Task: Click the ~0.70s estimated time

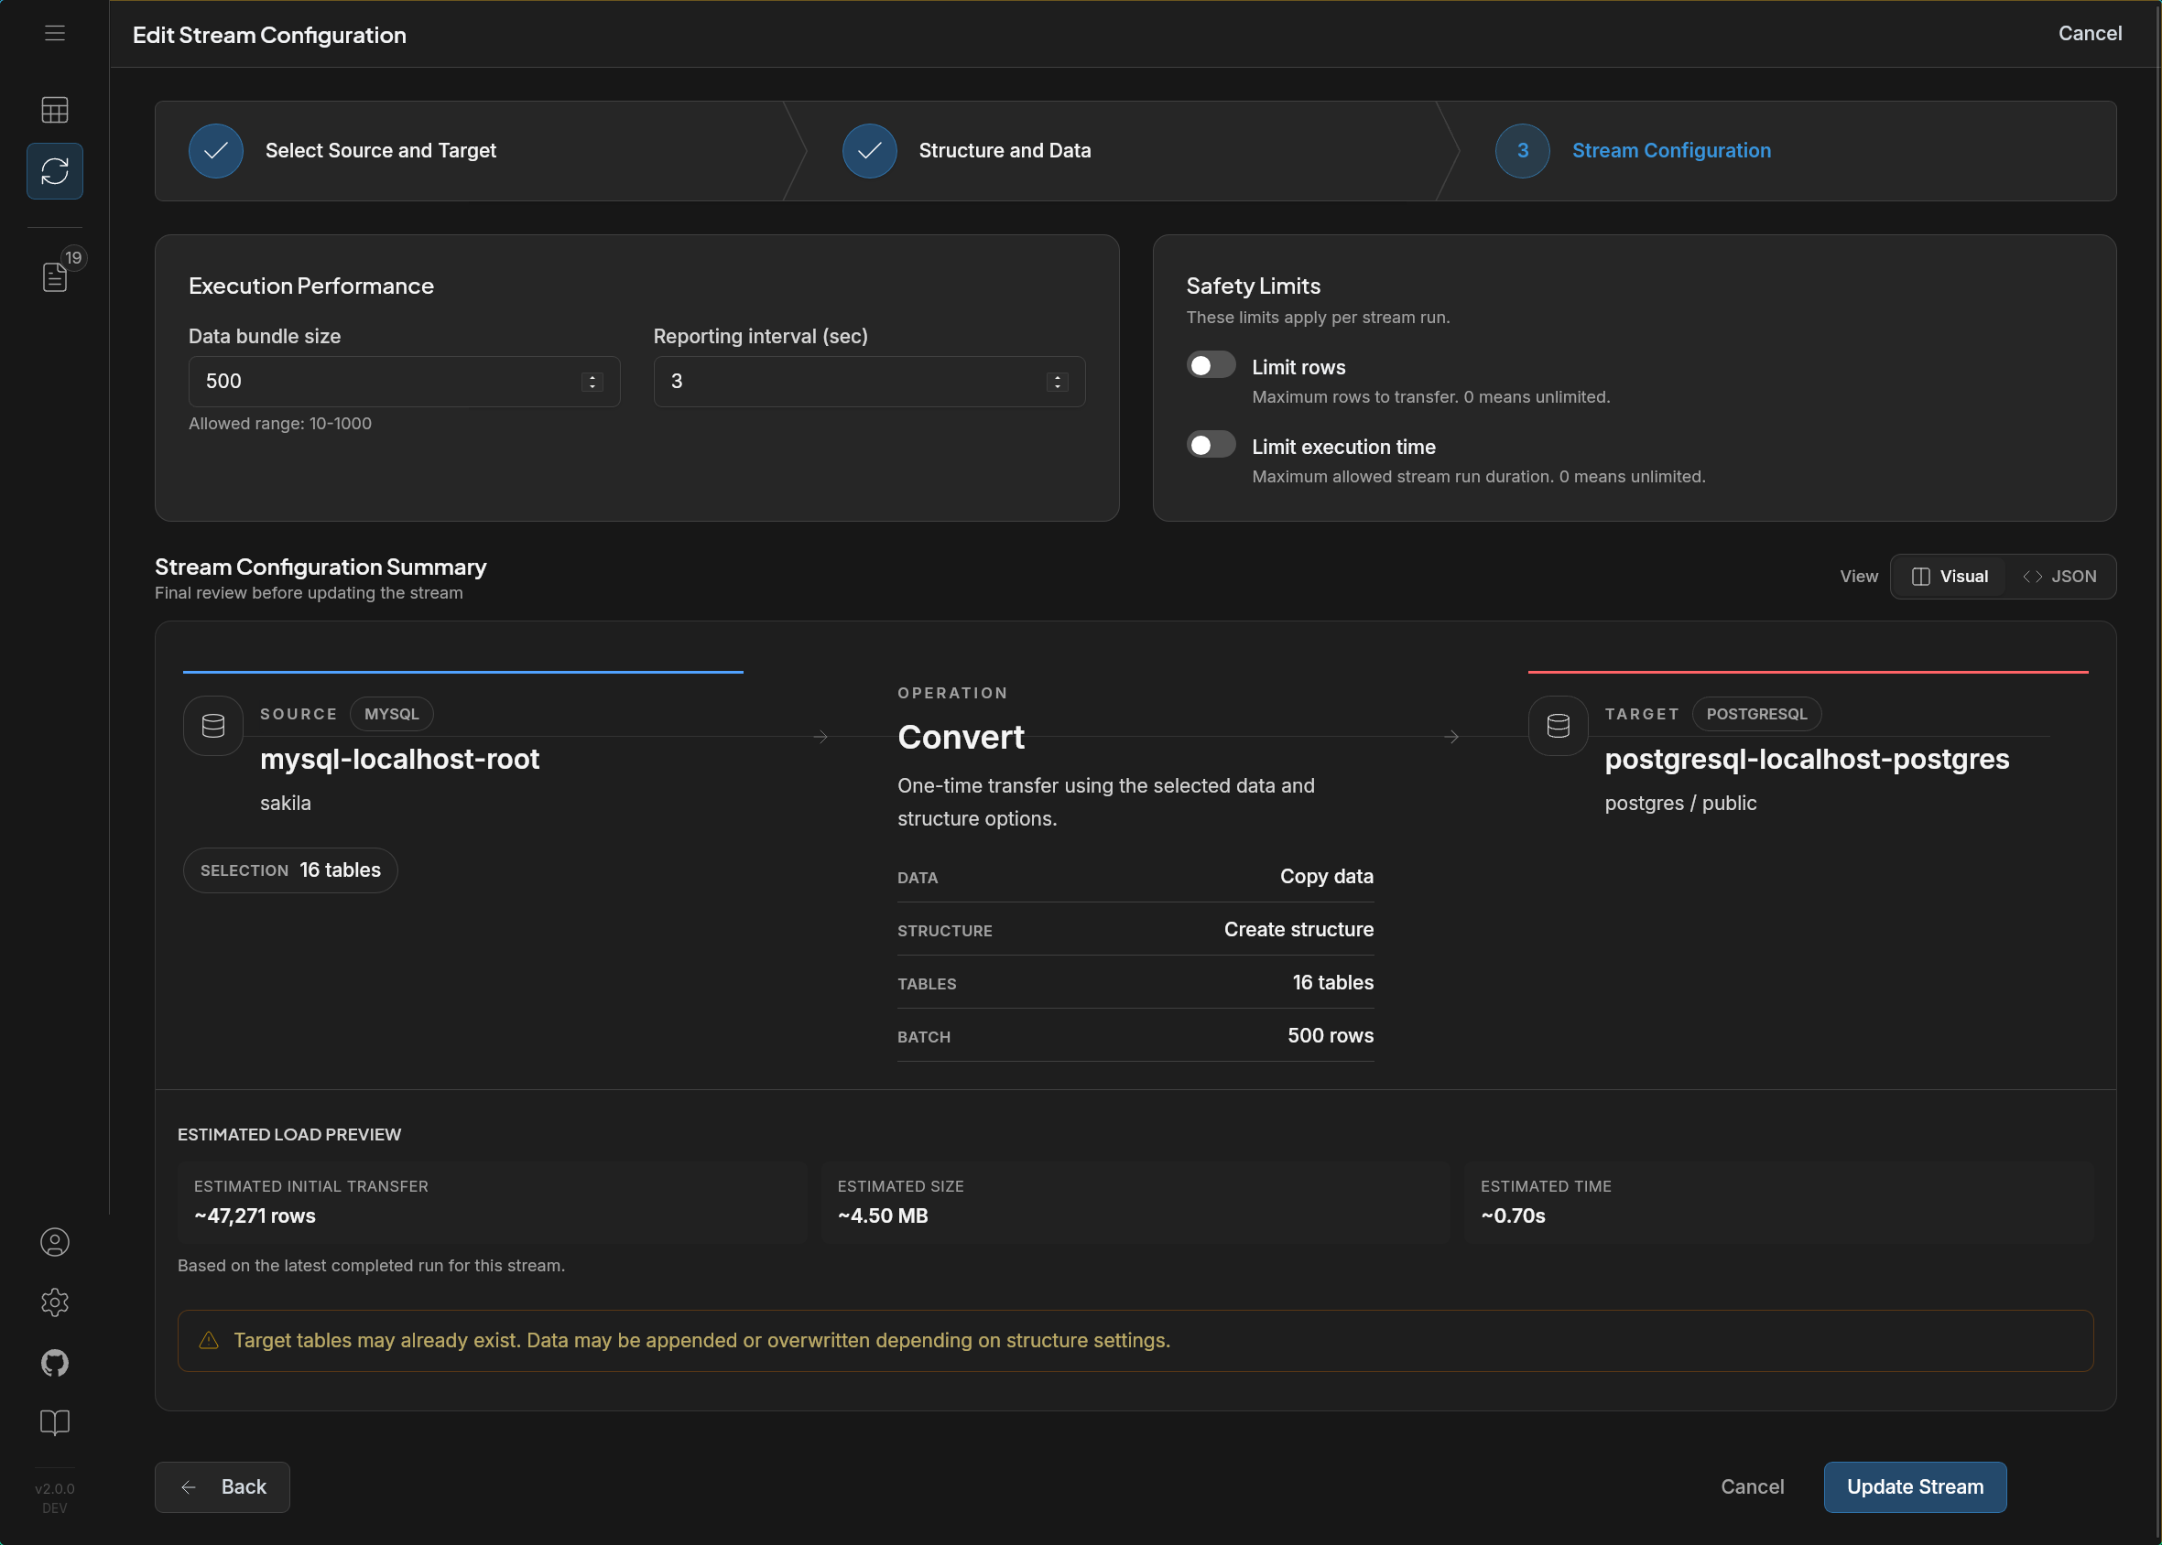Action: [1513, 1215]
